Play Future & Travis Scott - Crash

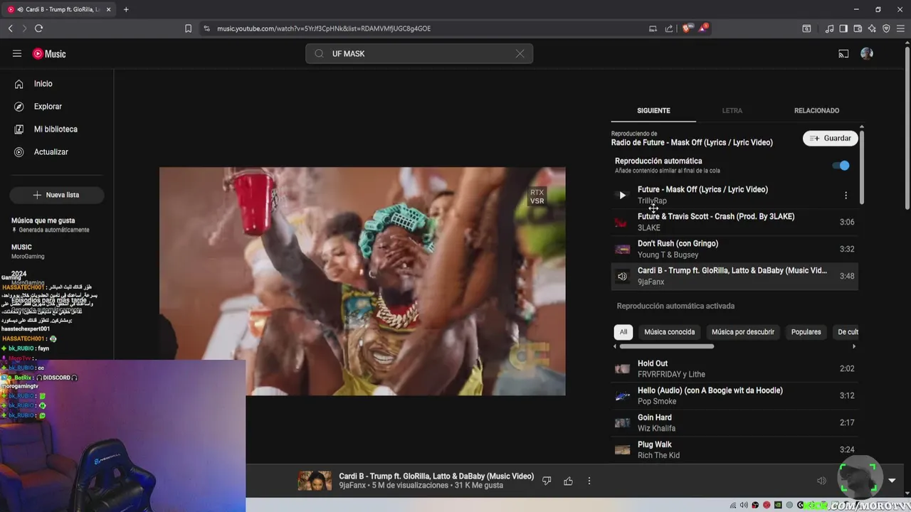(734, 222)
